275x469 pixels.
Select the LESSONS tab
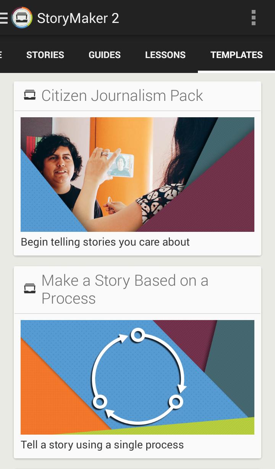(165, 55)
